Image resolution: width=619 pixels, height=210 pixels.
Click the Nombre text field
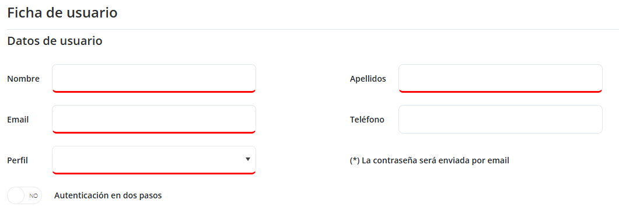pos(154,78)
